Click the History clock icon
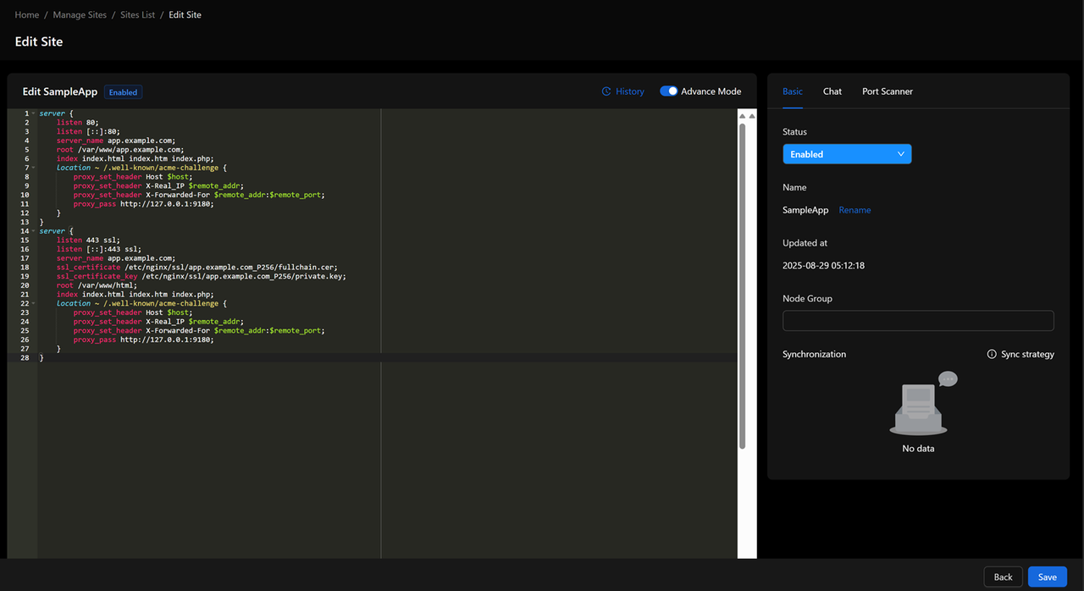Viewport: 1084px width, 591px height. (606, 91)
